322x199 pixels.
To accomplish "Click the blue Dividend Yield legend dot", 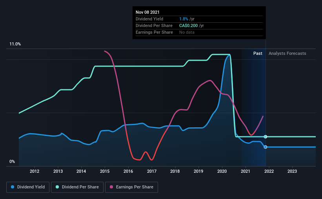I will pyautogui.click(x=13, y=187).
